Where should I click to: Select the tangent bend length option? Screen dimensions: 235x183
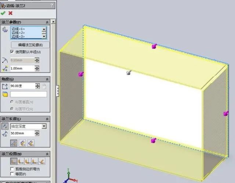click(x=31, y=143)
